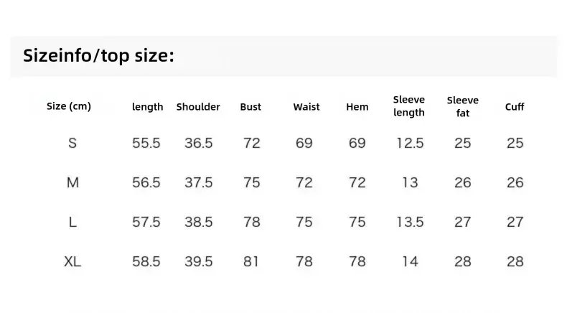Select the 13.5 sleeve length value
Viewport: 567px width, 313px height.
click(410, 222)
